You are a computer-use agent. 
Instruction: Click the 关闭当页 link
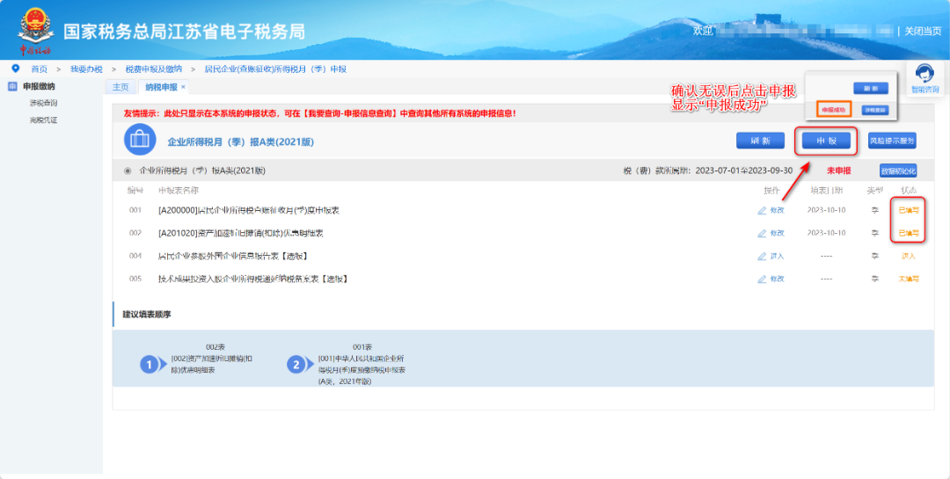click(923, 31)
